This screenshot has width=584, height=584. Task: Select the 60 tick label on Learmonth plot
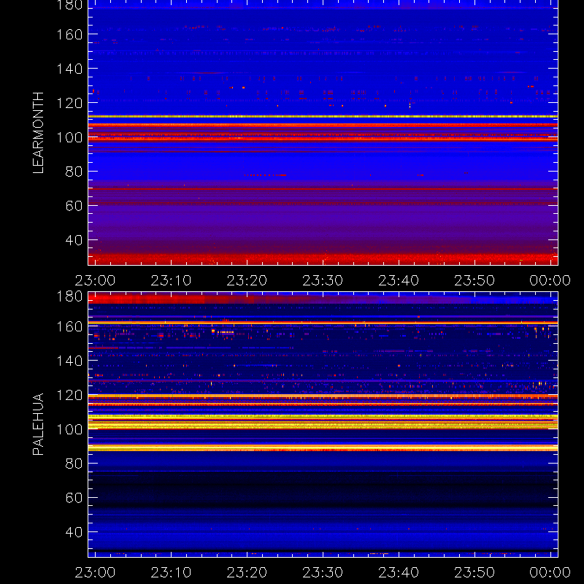coord(74,206)
